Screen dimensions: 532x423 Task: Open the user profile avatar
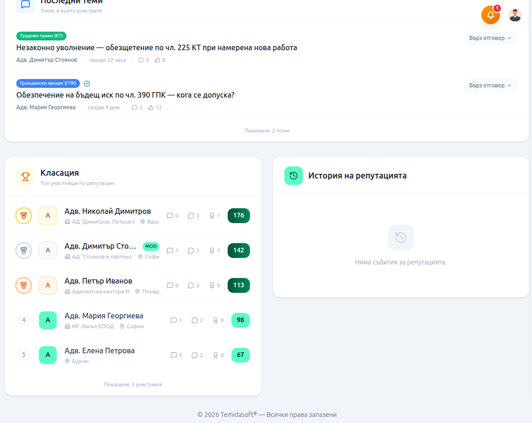click(x=515, y=15)
